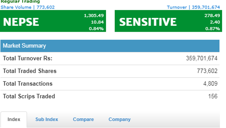Click the NEPSE point change 10.84

click(98, 22)
